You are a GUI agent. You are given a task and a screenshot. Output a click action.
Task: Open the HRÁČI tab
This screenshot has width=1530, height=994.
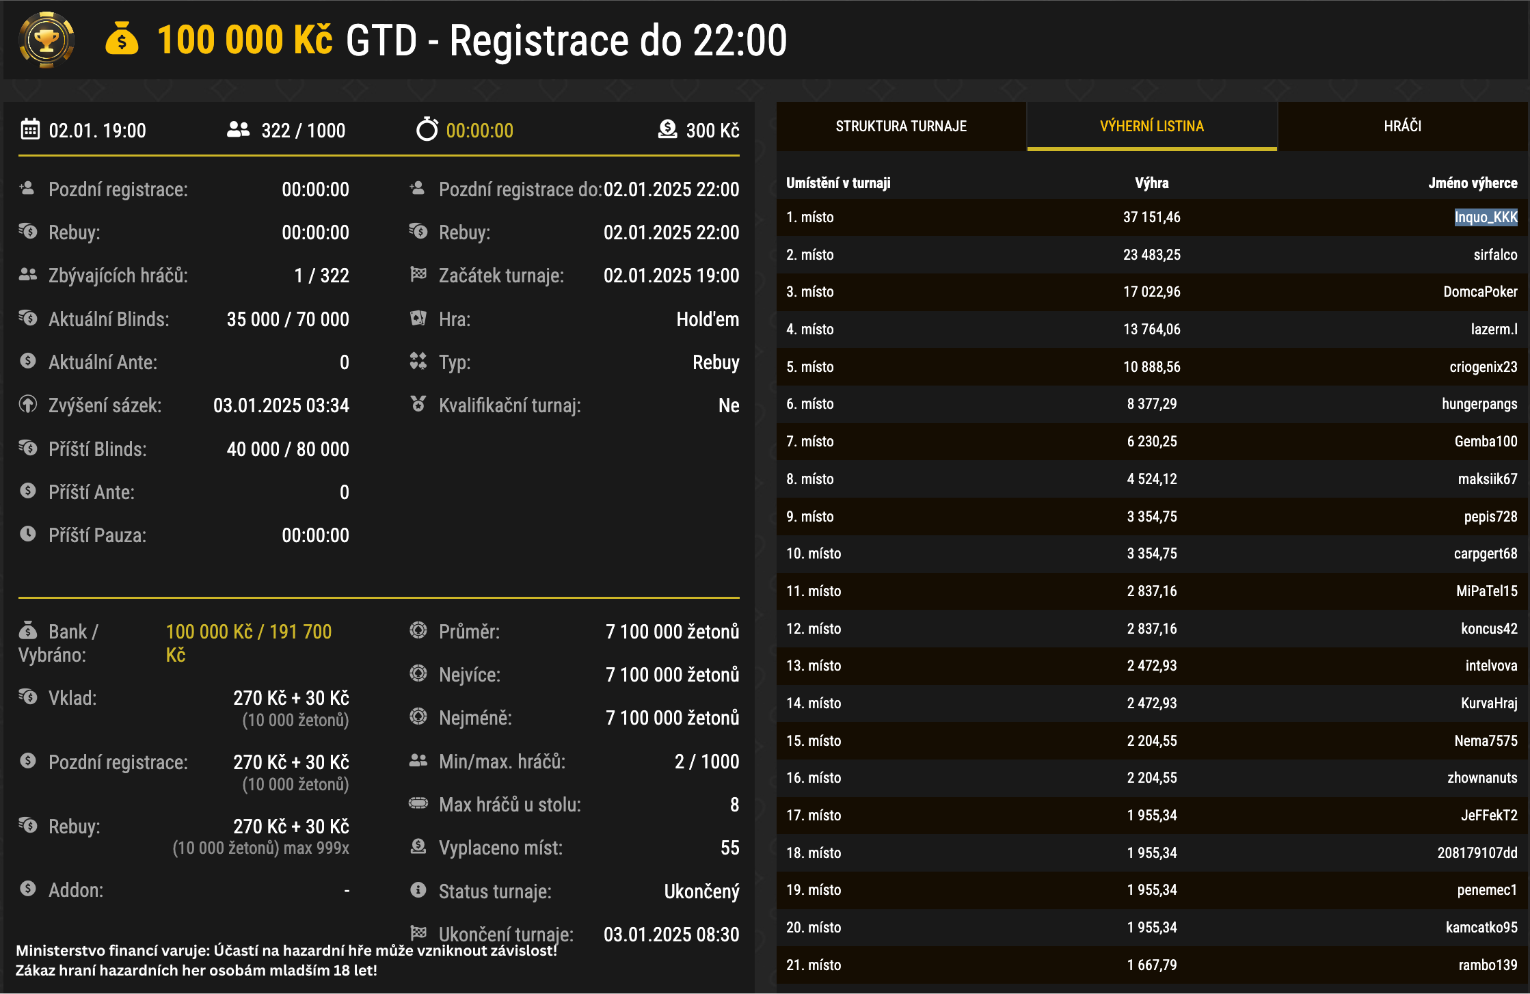[1403, 126]
